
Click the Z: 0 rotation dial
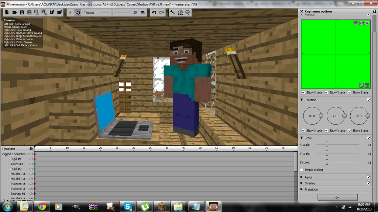pos(359,116)
